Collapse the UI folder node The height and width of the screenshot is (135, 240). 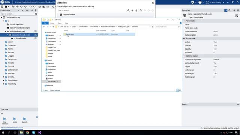(3, 21)
